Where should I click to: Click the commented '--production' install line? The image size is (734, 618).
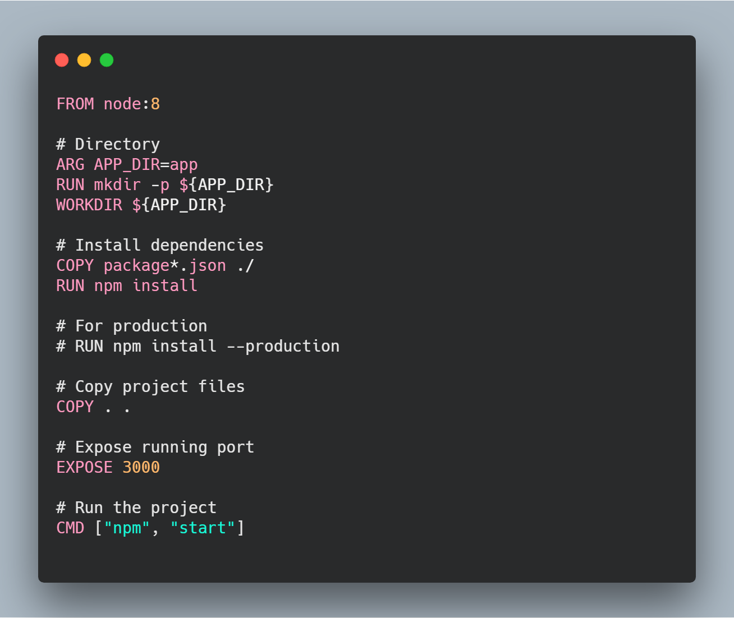pyautogui.click(x=198, y=346)
